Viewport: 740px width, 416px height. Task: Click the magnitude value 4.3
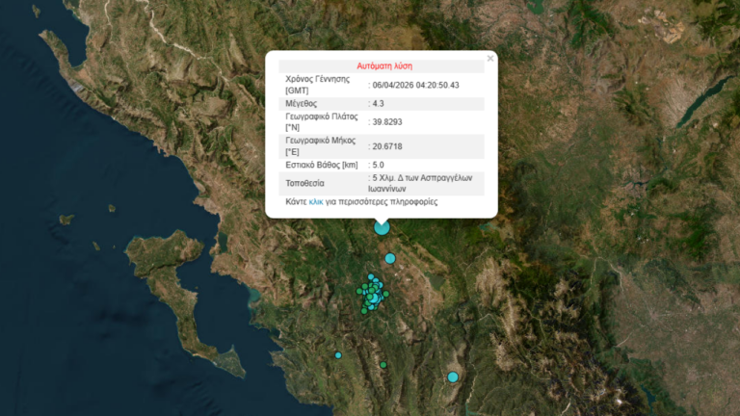point(381,103)
